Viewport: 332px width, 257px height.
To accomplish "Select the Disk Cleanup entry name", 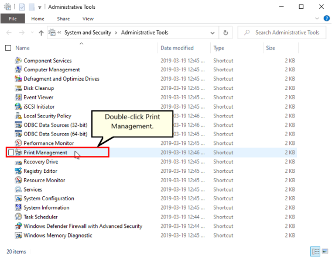I will (x=39, y=88).
